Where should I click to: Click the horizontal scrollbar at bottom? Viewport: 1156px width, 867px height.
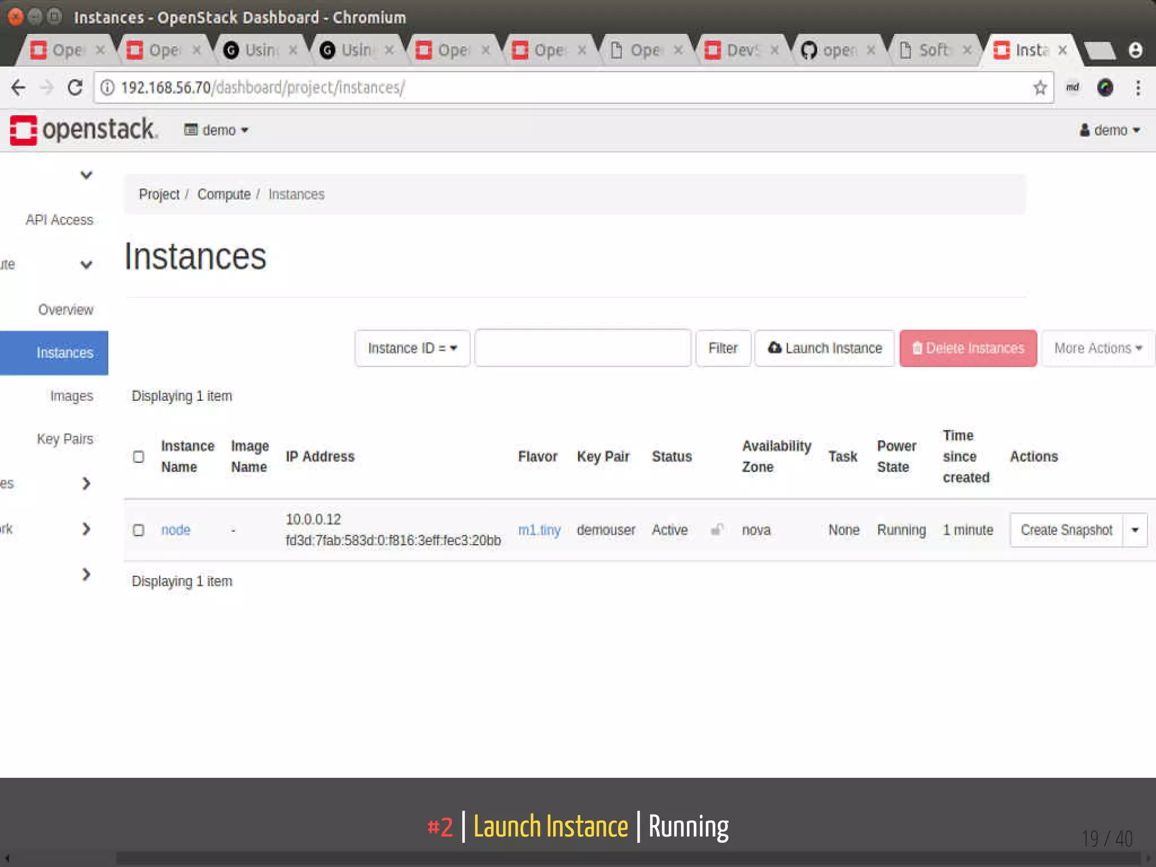point(621,859)
